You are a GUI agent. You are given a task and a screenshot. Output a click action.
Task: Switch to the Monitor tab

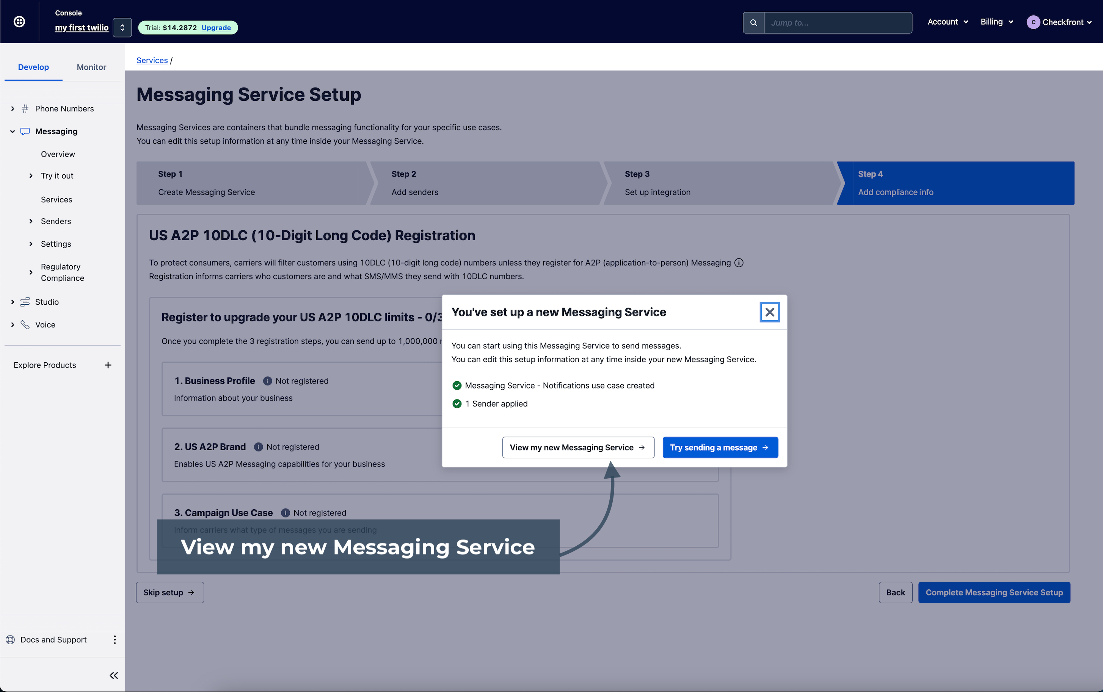[92, 67]
